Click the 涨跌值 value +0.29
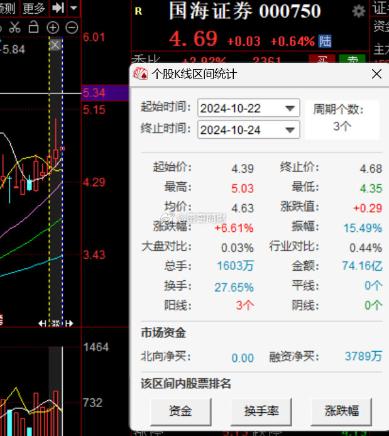389x436 pixels. point(368,208)
